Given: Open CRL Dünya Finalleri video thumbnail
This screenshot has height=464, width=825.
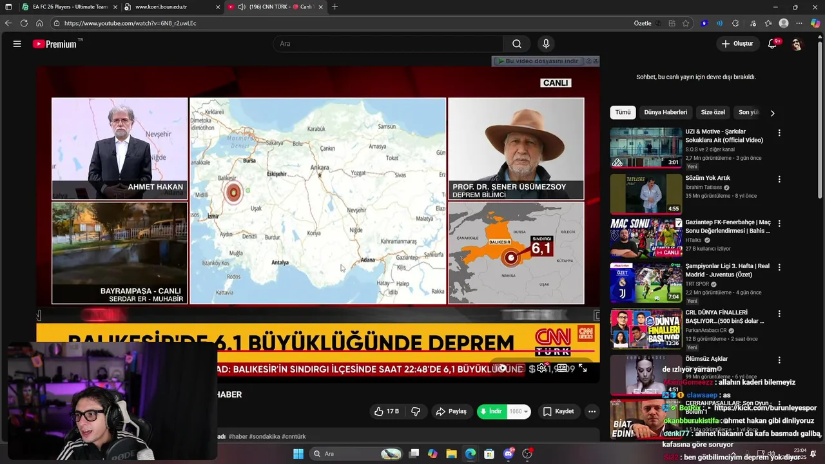Looking at the screenshot, I should (646, 328).
